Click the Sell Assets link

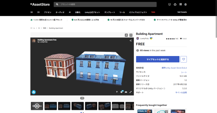coord(182,12)
